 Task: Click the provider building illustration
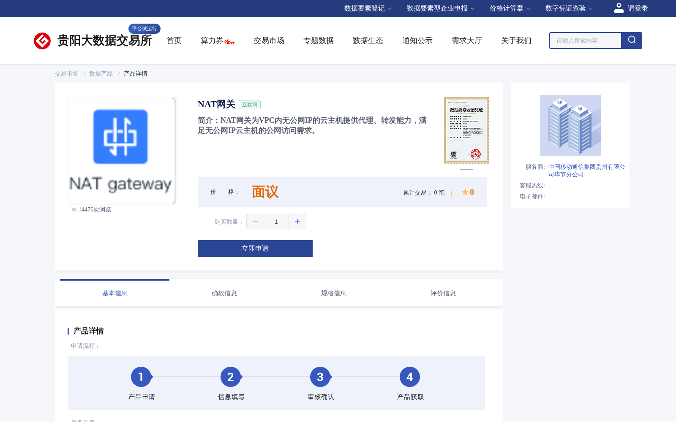point(570,125)
